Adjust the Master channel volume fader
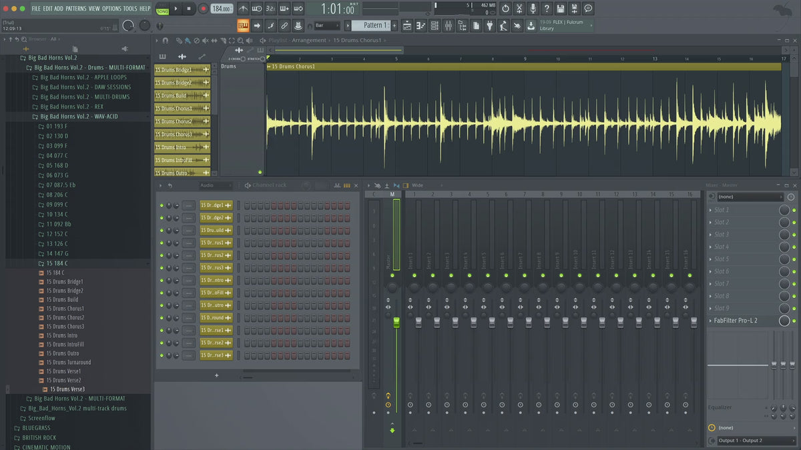 tap(396, 323)
